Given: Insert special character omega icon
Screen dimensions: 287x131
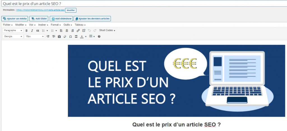Looking at the screenshot, I should pos(70,37).
